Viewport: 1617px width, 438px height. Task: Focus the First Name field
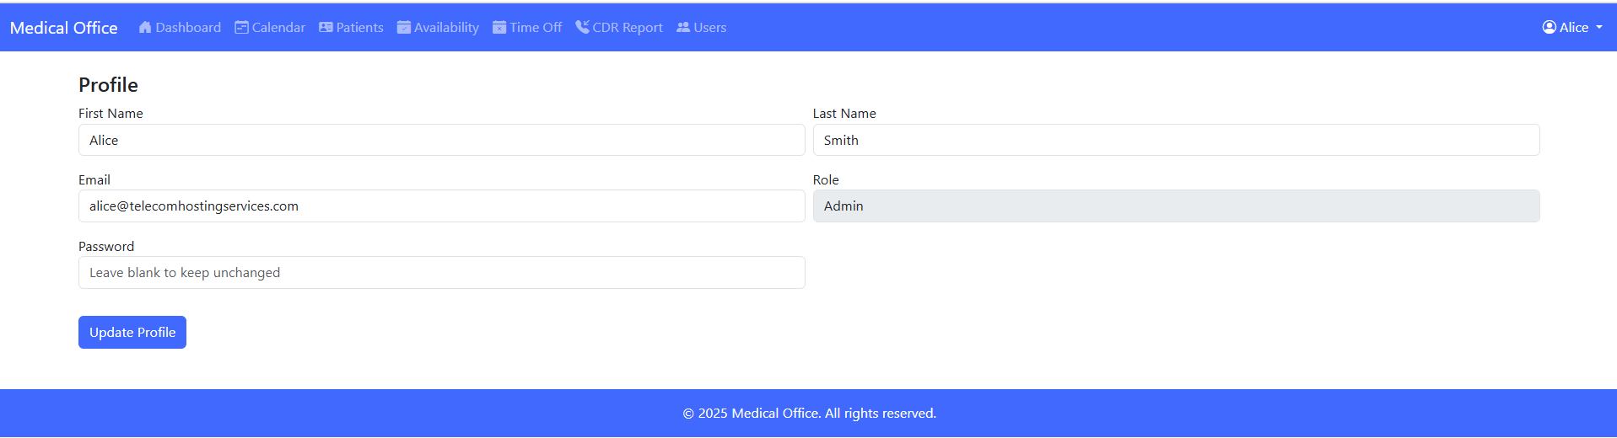[x=441, y=140]
